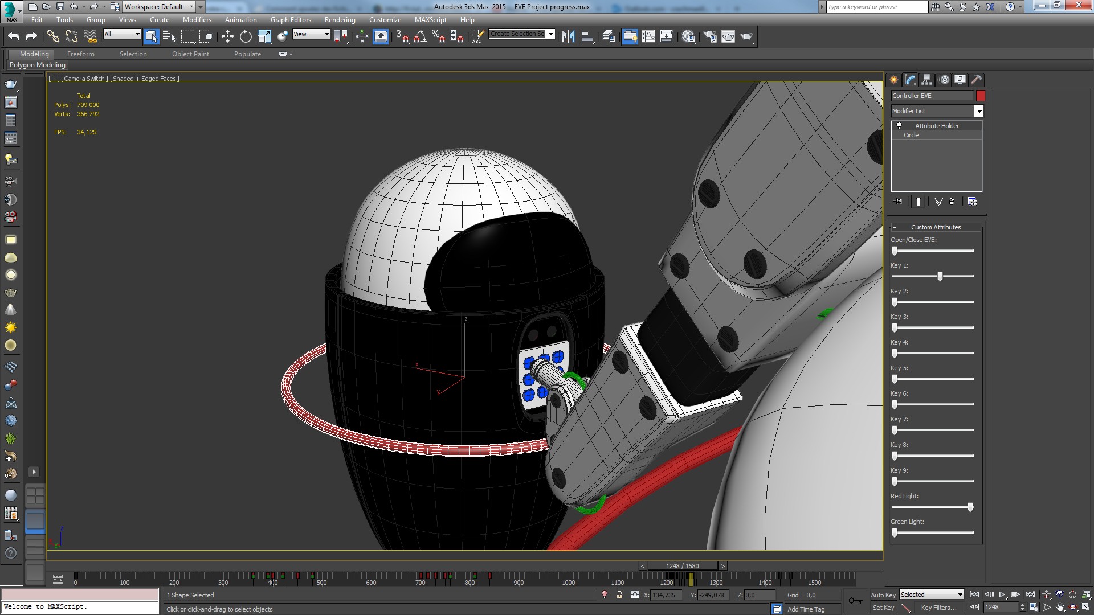The width and height of the screenshot is (1094, 615).
Task: Click the Render Production teapot icon
Action: (746, 36)
